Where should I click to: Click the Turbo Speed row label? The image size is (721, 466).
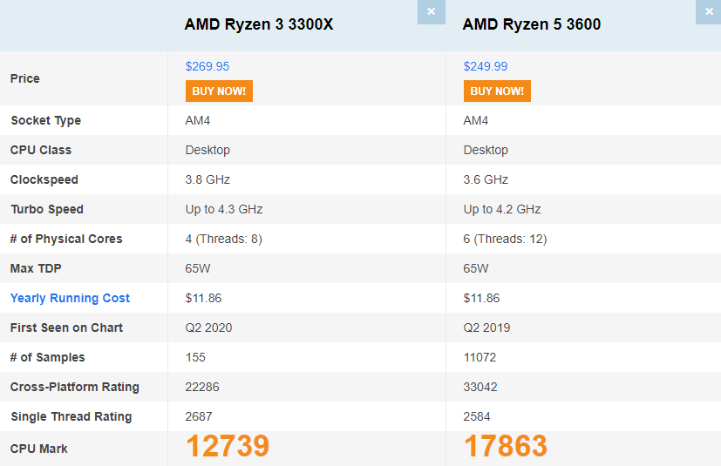click(x=47, y=209)
